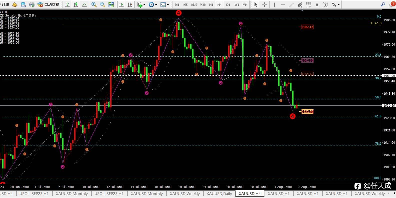Select the MN monthly timeframe
396x198 pixels.
tap(245, 5)
